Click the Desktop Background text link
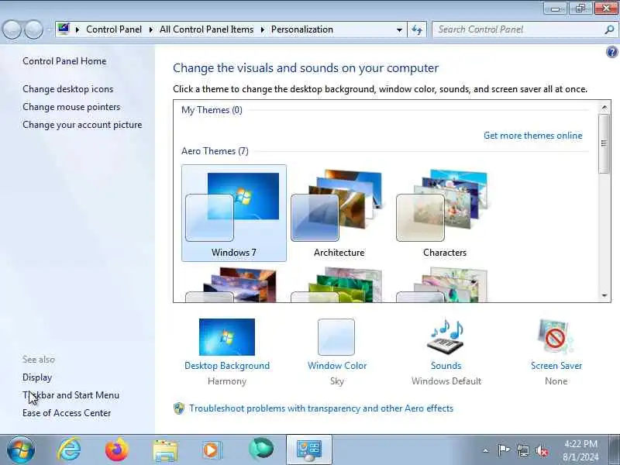 (x=227, y=366)
